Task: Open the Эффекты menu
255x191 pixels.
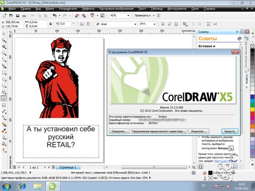Action: point(88,9)
